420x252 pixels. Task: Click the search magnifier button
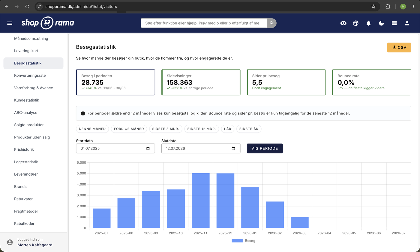[271, 23]
